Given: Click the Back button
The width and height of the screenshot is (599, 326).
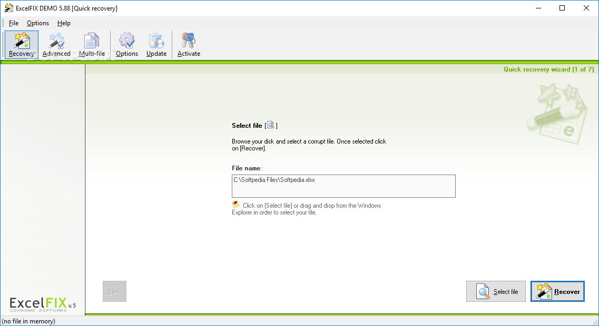Looking at the screenshot, I should 115,291.
